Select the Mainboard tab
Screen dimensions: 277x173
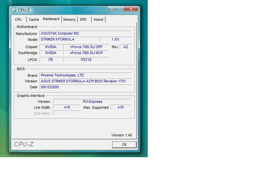click(51, 19)
